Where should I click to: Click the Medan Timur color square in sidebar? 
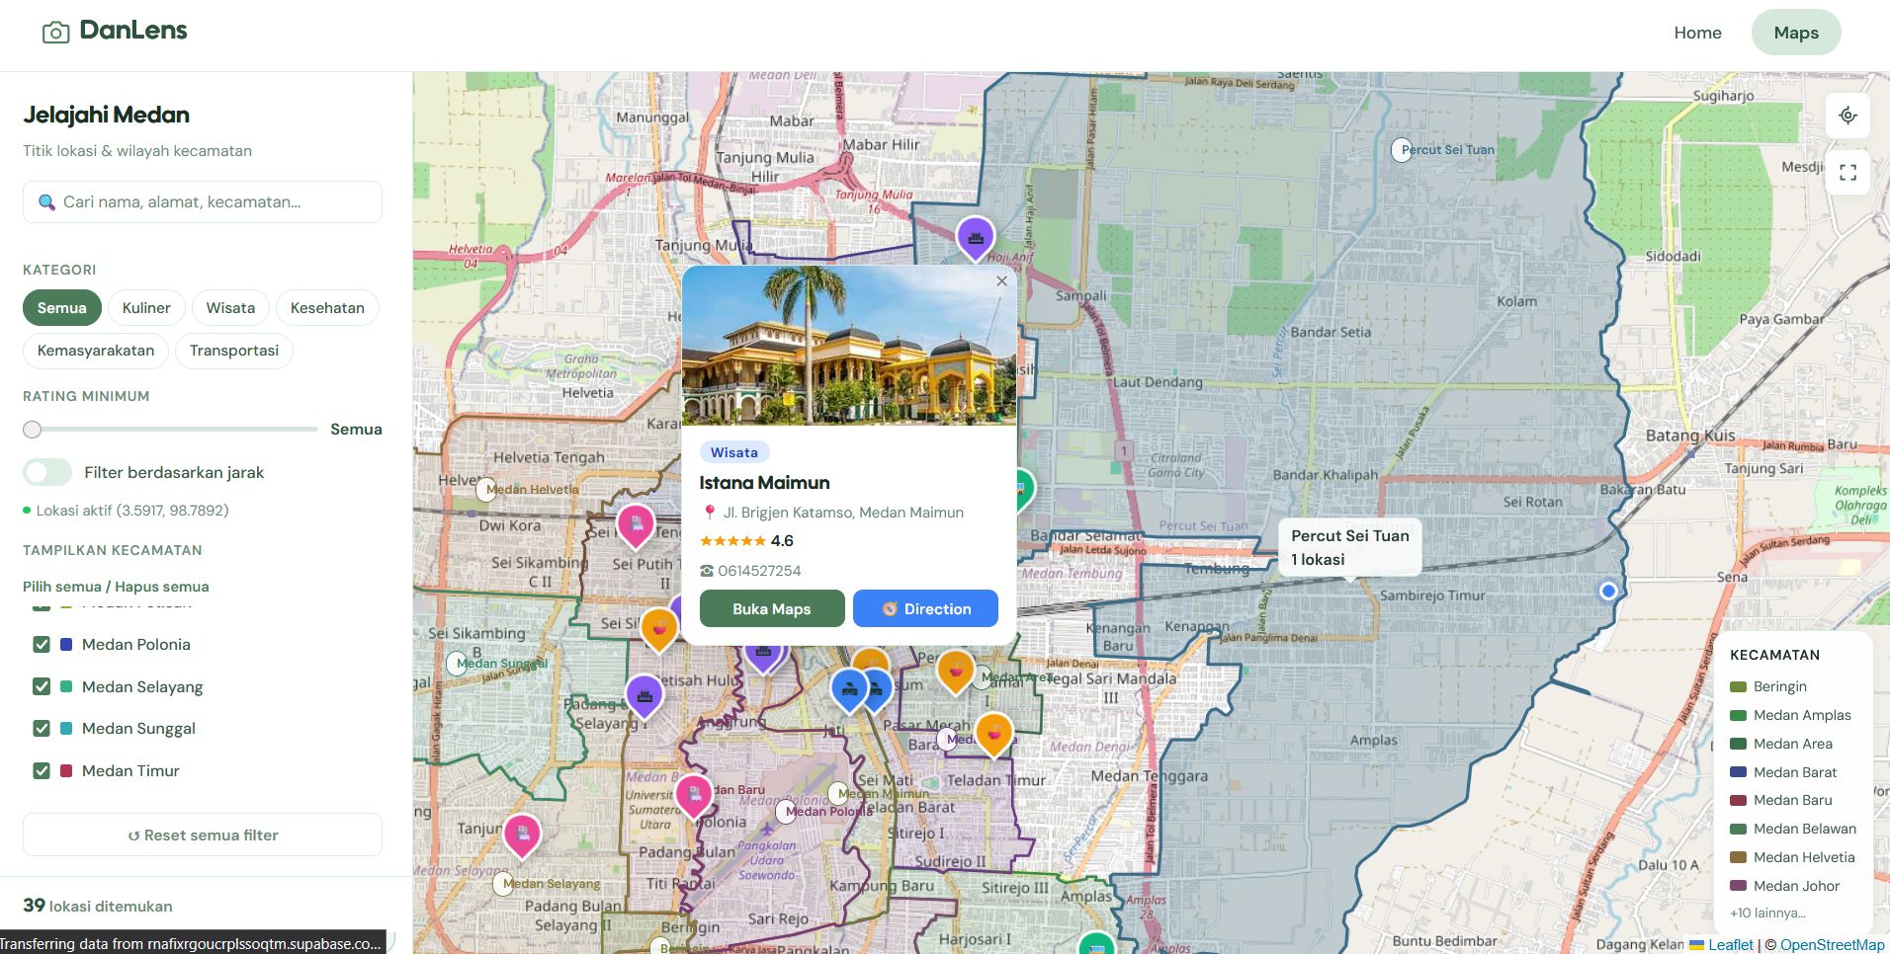coord(66,771)
